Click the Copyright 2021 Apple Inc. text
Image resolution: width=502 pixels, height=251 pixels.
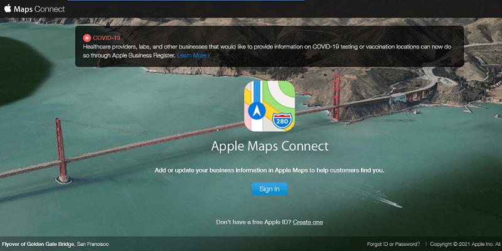point(466,244)
